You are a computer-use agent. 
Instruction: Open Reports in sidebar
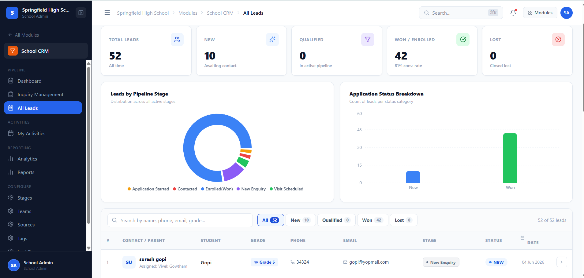click(x=43, y=172)
